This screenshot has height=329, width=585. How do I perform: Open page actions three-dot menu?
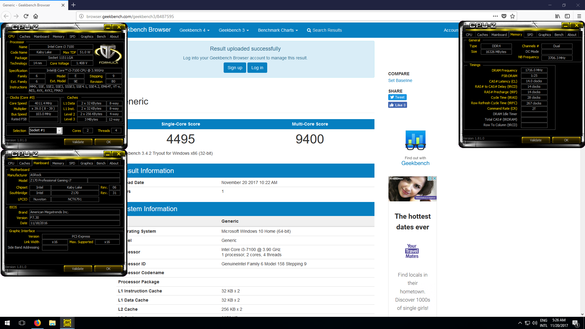point(495,16)
